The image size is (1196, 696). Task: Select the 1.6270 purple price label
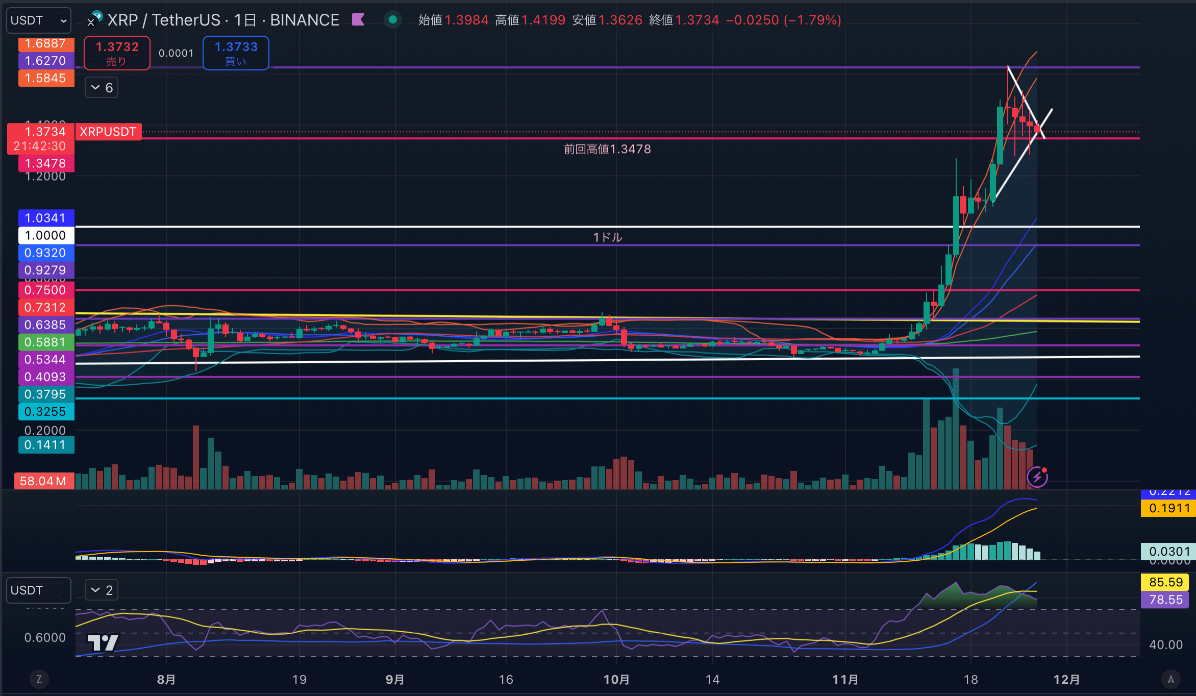[x=46, y=61]
